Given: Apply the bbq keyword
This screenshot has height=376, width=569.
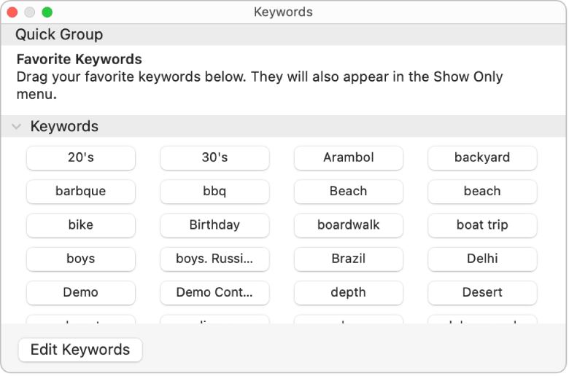Looking at the screenshot, I should (214, 191).
